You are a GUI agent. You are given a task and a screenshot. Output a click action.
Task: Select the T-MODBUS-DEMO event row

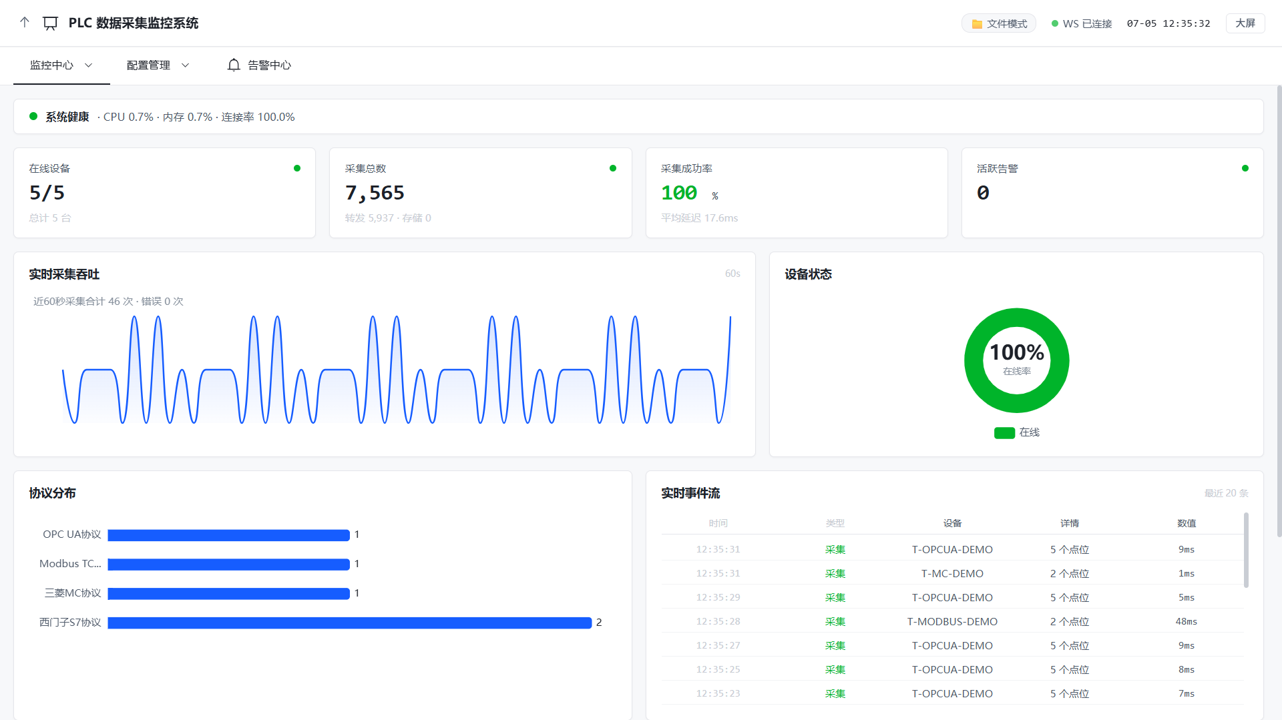[953, 621]
